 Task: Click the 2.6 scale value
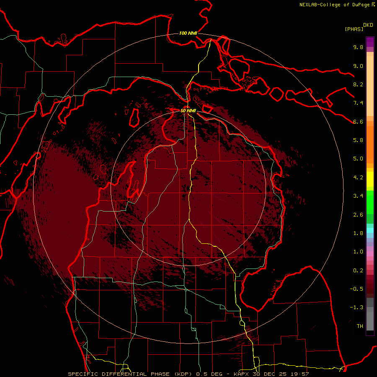(358, 215)
